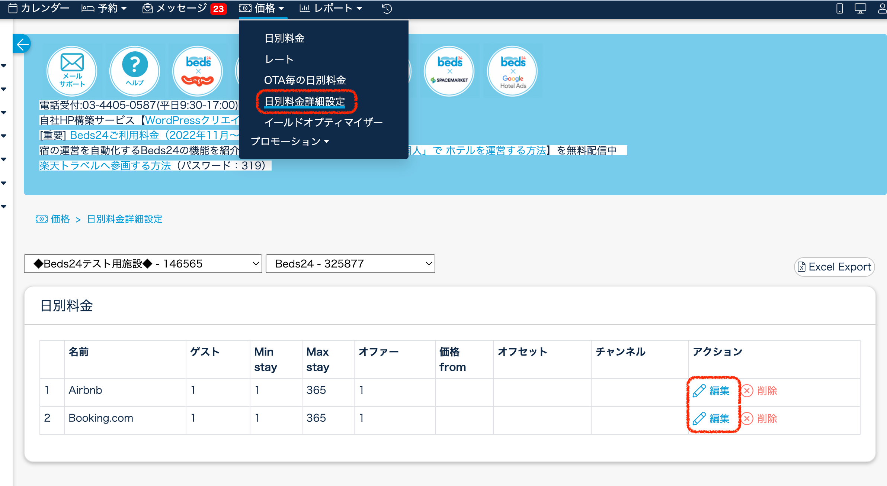Click the Beds24 Google Hotel Ads icon

[x=513, y=71]
